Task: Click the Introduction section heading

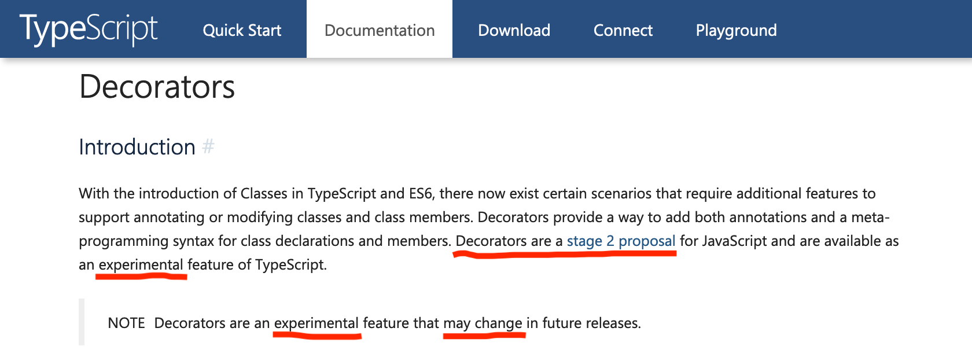Action: [137, 147]
